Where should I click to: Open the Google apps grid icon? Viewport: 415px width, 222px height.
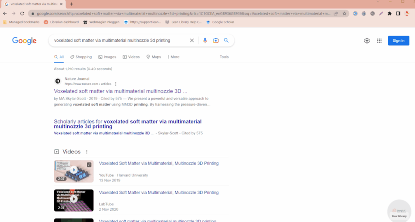click(x=379, y=41)
